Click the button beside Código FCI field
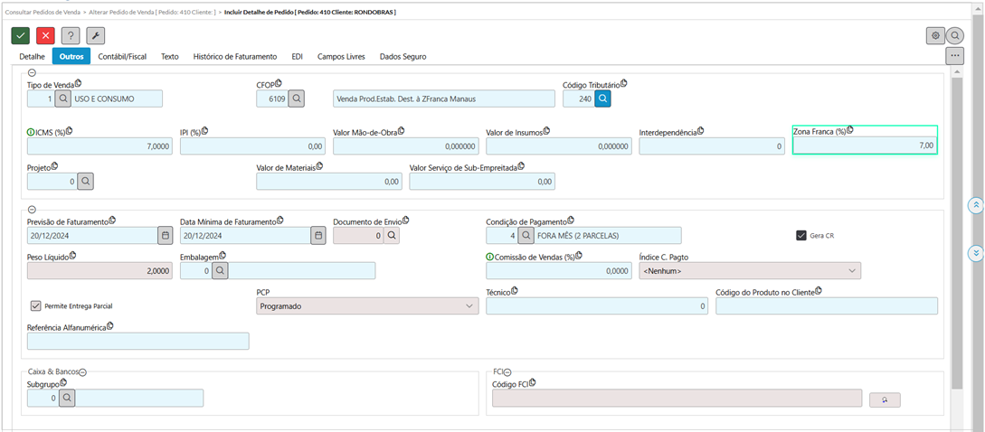 click(x=884, y=399)
